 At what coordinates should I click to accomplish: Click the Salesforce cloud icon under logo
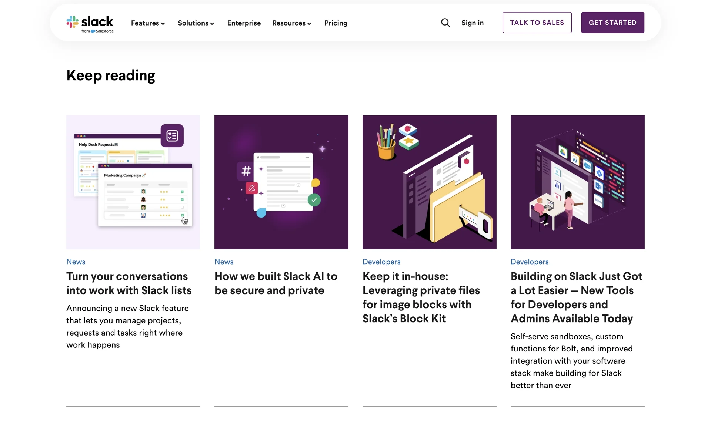point(93,31)
